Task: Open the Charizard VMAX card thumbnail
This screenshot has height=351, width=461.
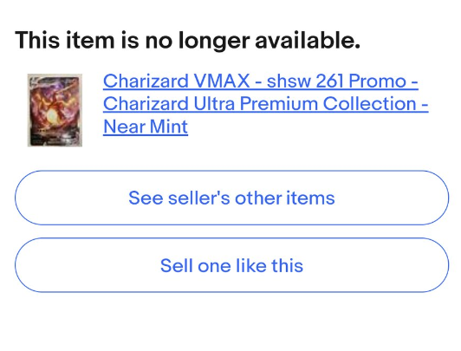Action: (x=55, y=110)
